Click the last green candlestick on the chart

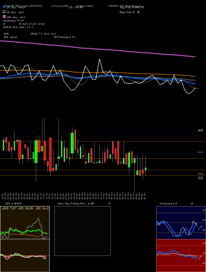point(145,169)
